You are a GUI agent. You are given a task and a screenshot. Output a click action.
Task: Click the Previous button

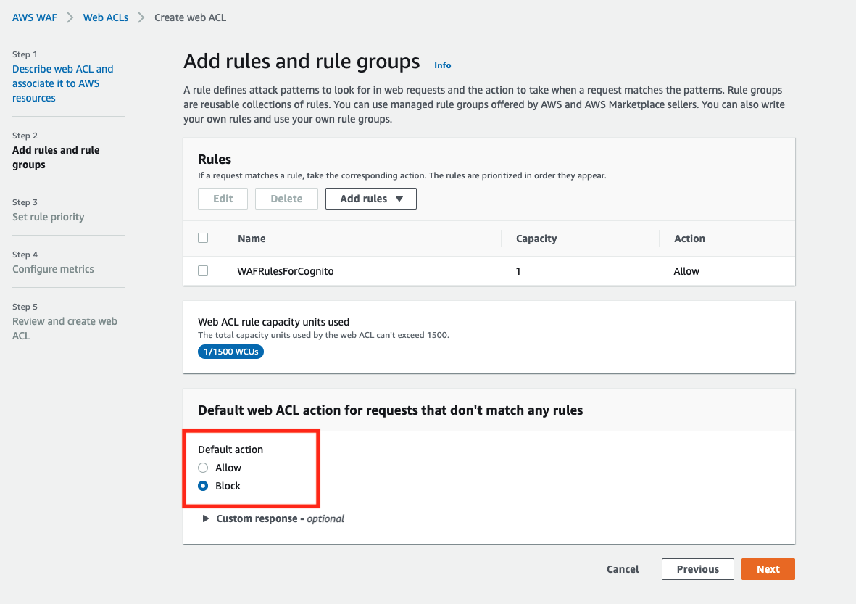(x=698, y=569)
